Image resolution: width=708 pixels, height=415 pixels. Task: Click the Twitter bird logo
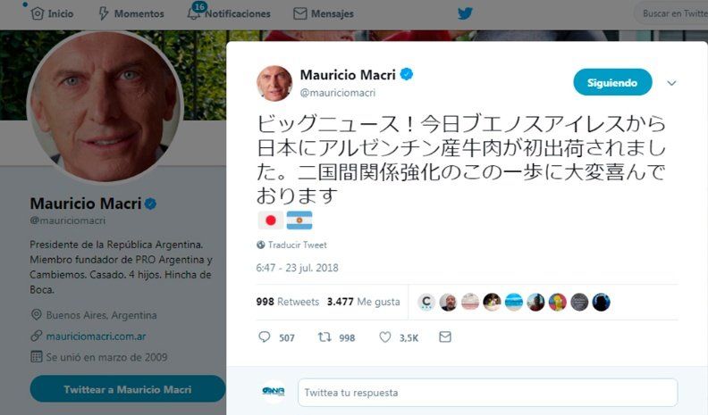(465, 13)
